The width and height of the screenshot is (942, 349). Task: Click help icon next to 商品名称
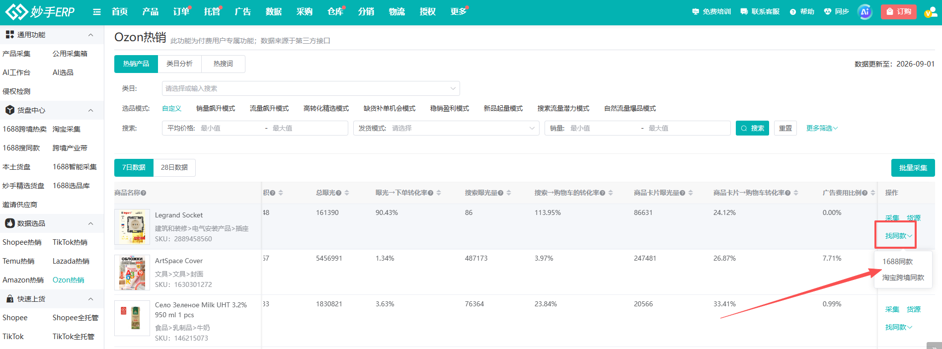click(x=144, y=193)
